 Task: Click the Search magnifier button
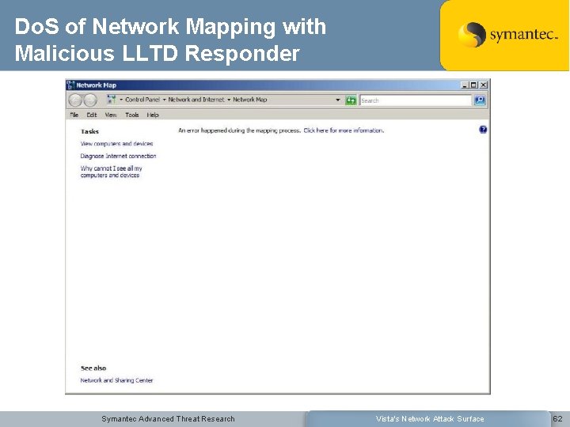pyautogui.click(x=480, y=100)
